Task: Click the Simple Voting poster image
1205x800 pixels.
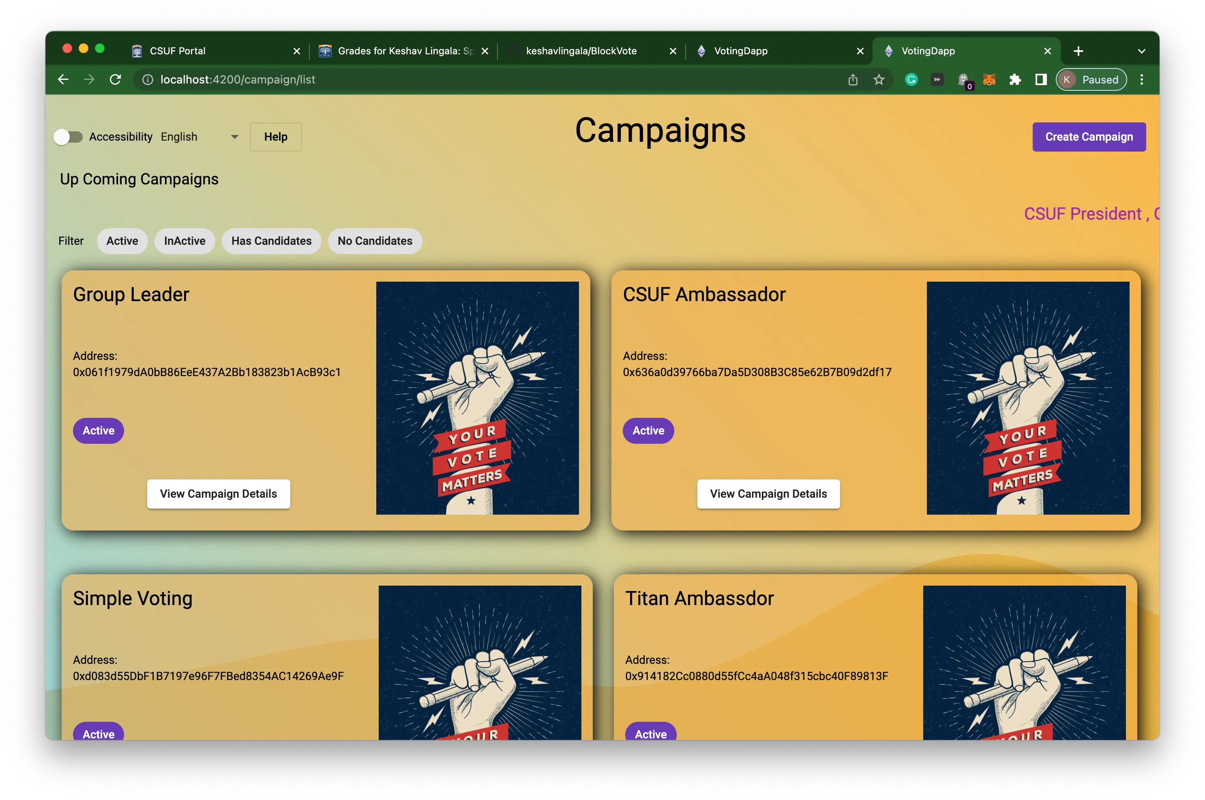Action: (x=480, y=663)
